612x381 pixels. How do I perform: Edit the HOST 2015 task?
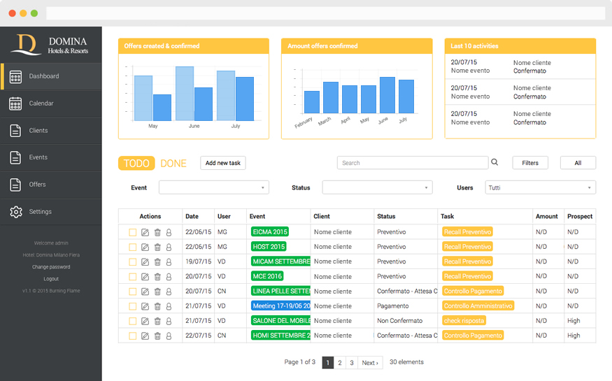pos(145,247)
